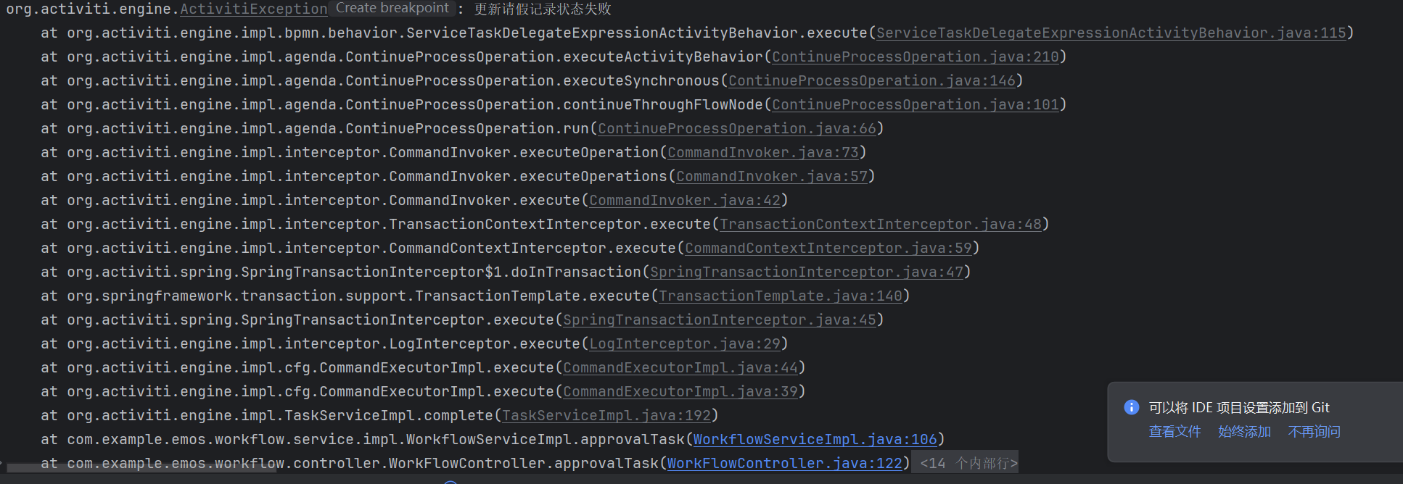Dismiss with 不再询问 option
The height and width of the screenshot is (484, 1403).
pos(1314,432)
